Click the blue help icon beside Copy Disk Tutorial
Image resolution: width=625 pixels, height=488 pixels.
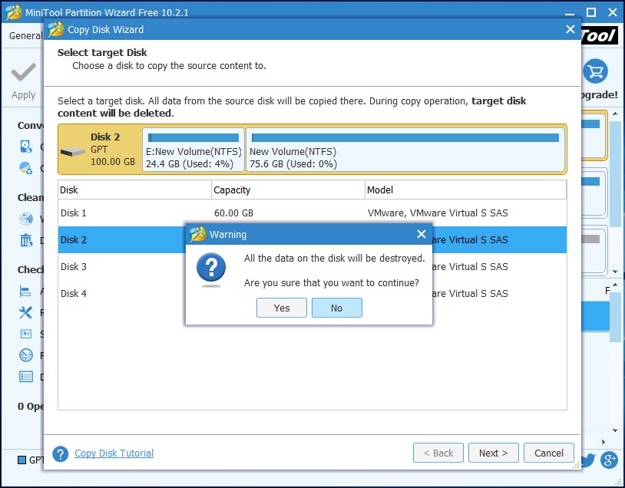[x=61, y=453]
